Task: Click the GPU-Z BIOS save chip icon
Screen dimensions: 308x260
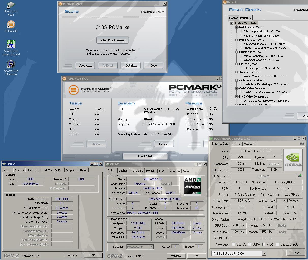Action: click(300, 176)
